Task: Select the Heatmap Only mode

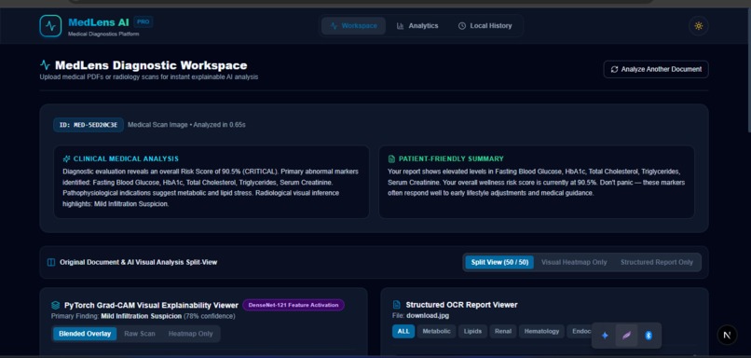Action: (191, 334)
